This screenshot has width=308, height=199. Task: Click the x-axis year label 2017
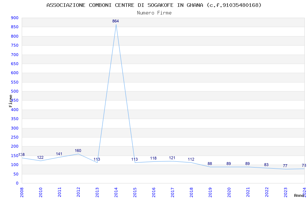point(172,192)
